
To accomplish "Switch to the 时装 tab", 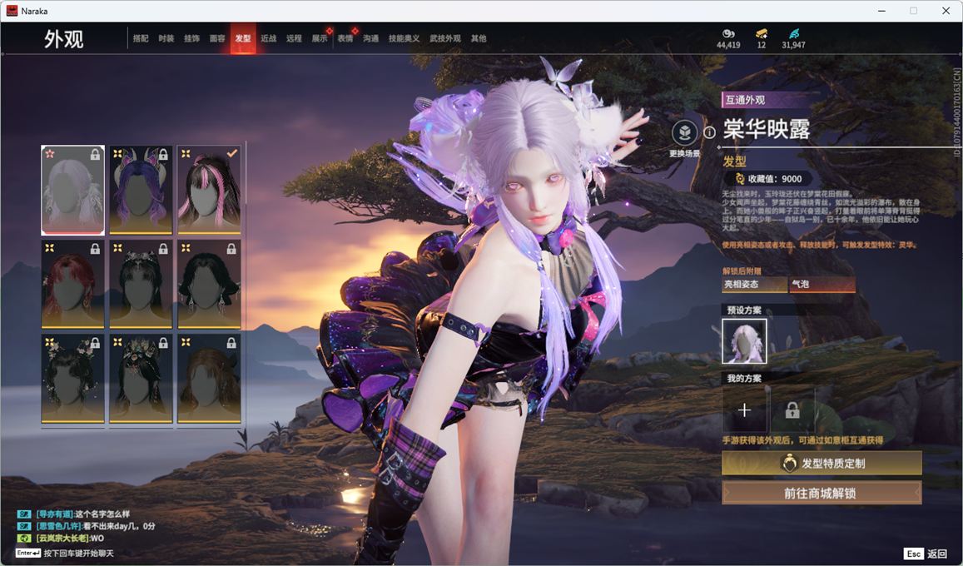I will pyautogui.click(x=166, y=38).
